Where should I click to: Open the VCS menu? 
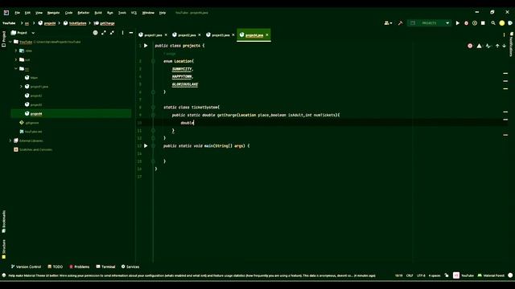tap(134, 13)
